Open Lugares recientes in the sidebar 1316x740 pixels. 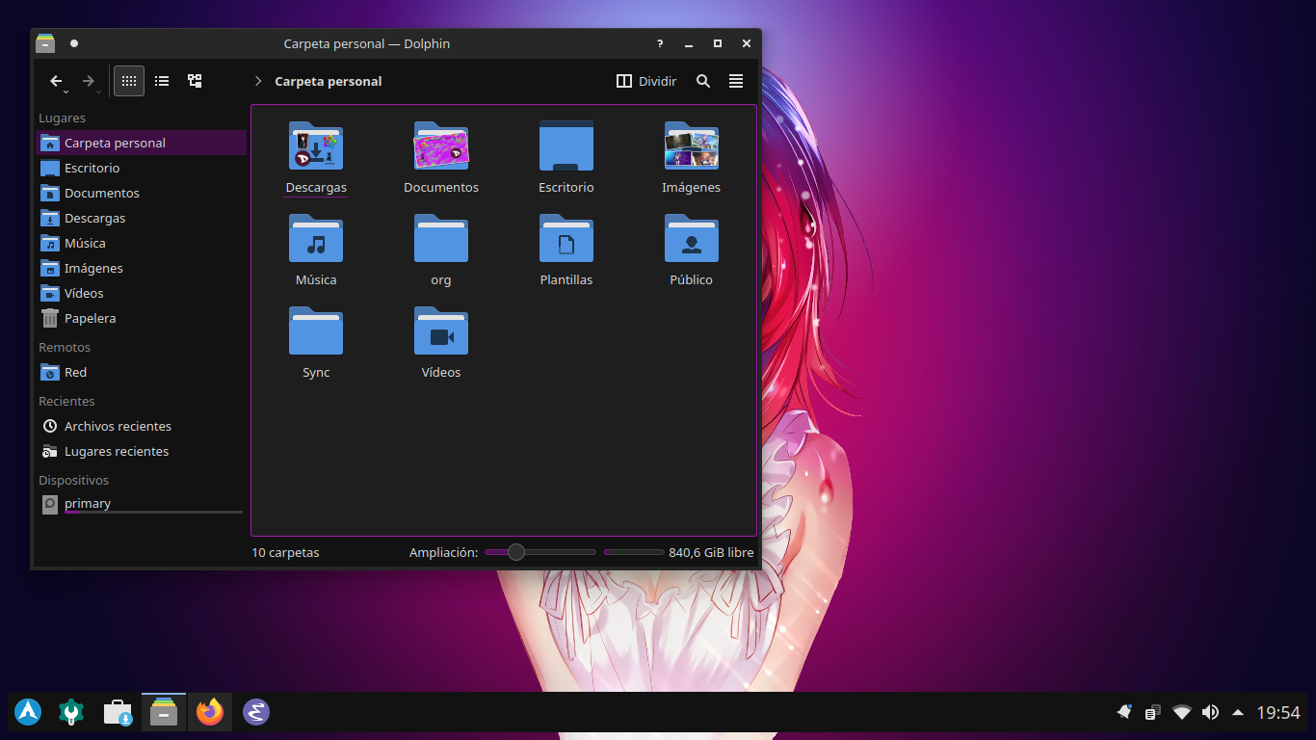click(x=141, y=451)
